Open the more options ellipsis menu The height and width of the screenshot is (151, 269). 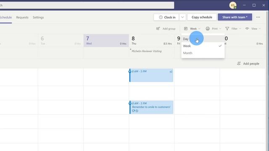258,17
